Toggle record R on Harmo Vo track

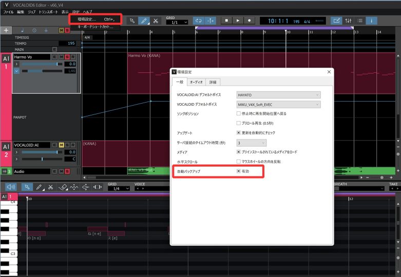(73, 57)
